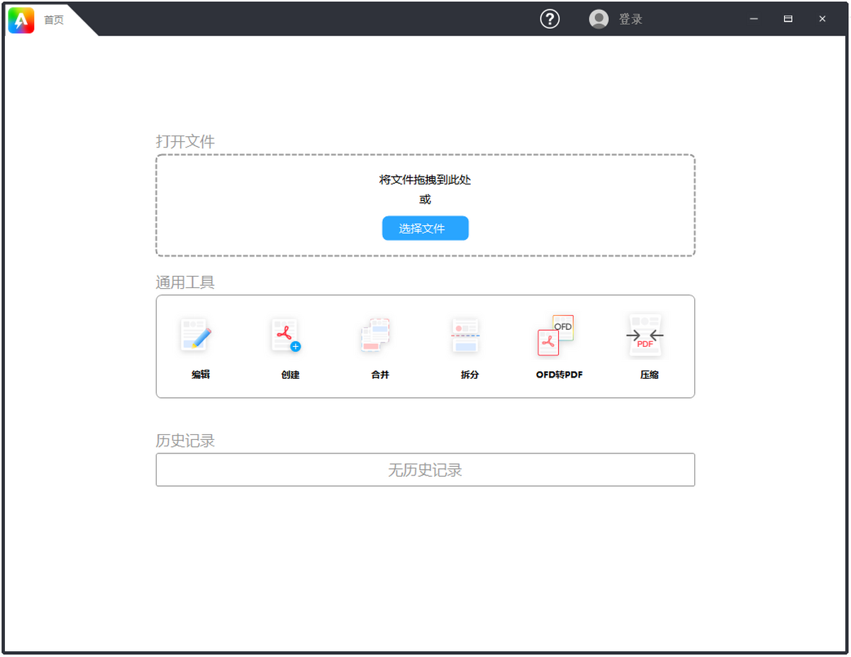Open the 压缩 (Compress) PDF icon
This screenshot has height=657, width=851.
(645, 335)
